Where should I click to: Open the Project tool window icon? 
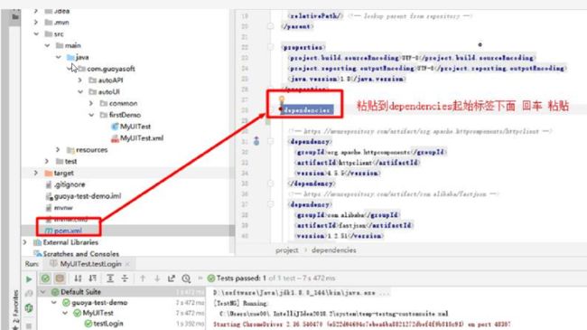pos(15,16)
